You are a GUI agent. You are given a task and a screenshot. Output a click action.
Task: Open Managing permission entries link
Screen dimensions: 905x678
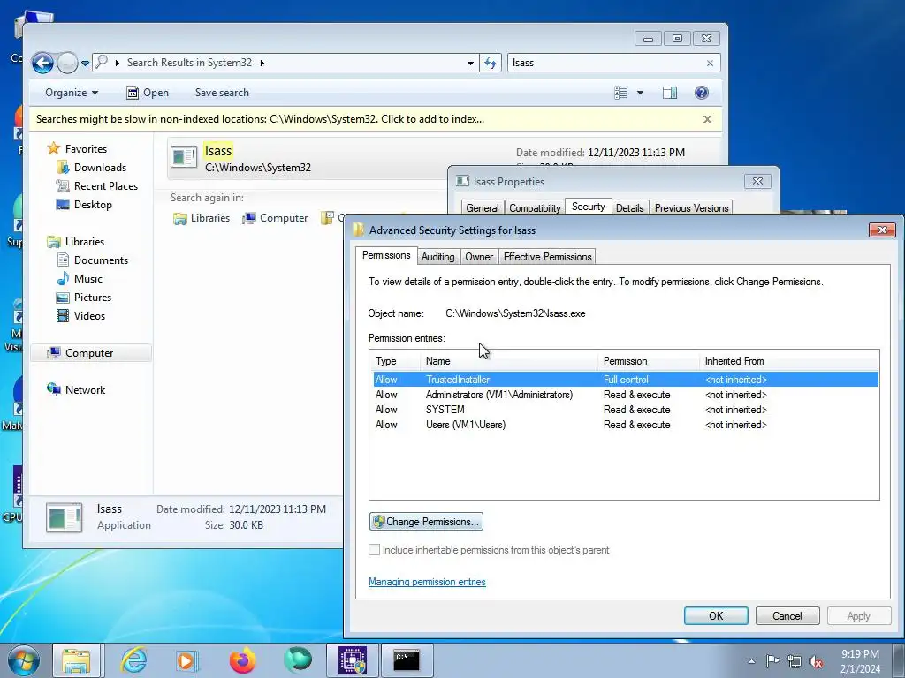pos(427,583)
